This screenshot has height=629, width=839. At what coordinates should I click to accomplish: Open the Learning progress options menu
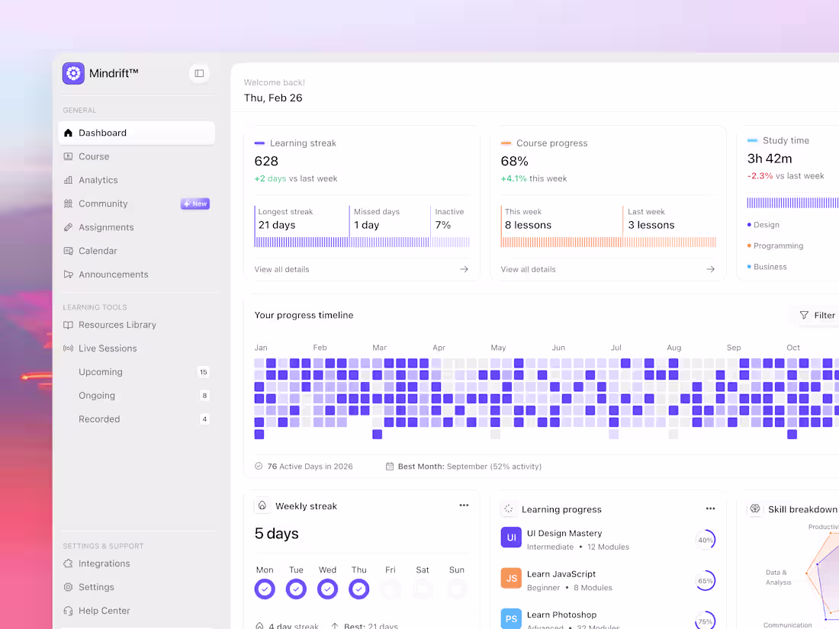[710, 508]
